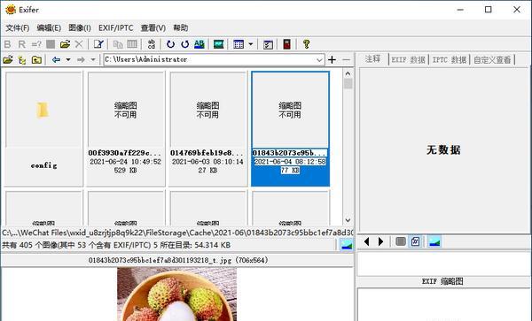Click the 529 KB size text
Image resolution: width=532 pixels, height=321 pixels.
pyautogui.click(x=126, y=170)
